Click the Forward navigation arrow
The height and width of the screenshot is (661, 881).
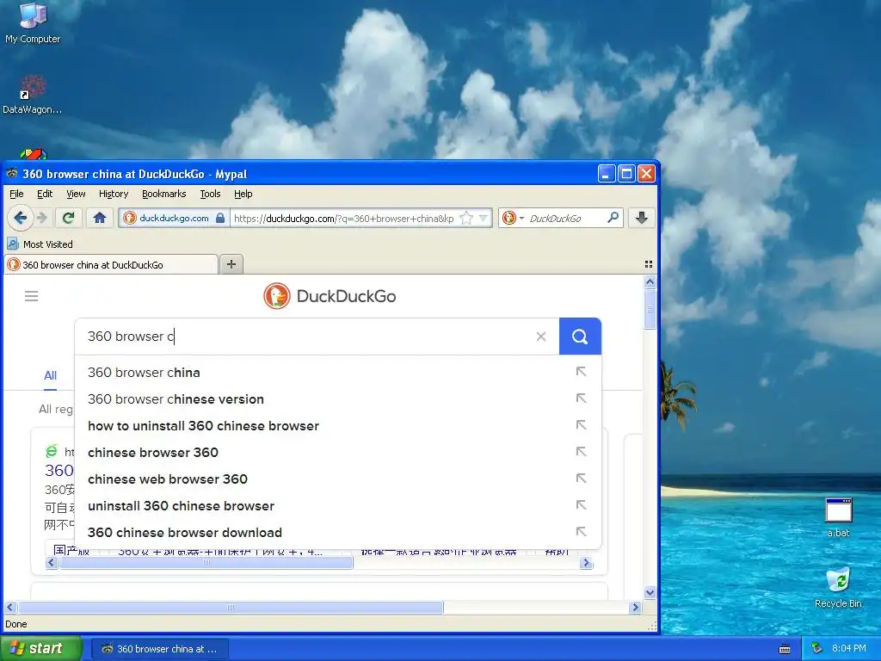coord(43,218)
